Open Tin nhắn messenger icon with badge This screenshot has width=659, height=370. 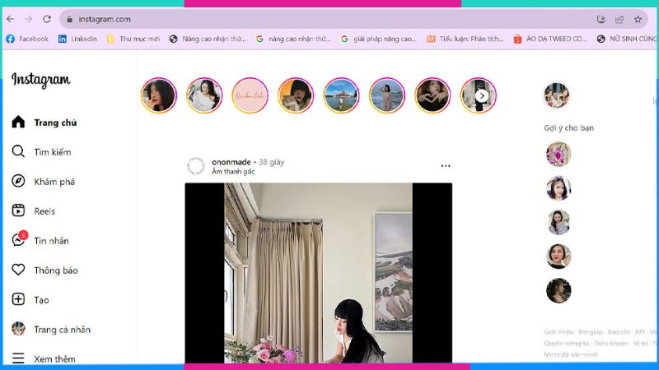click(18, 240)
